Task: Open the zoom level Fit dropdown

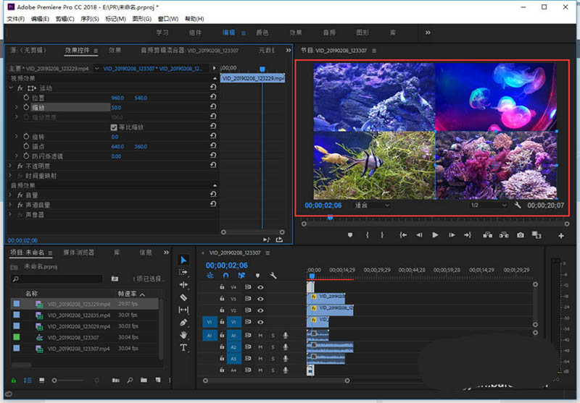Action: click(372, 205)
